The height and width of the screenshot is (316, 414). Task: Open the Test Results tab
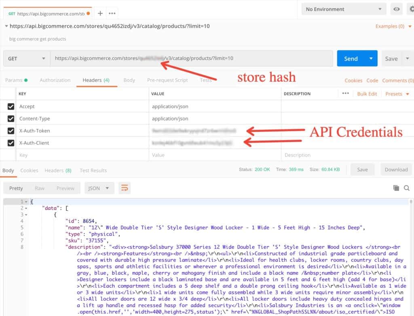tap(93, 170)
